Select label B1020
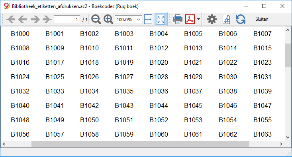Viewport: 292px width, 157px height. (159, 63)
